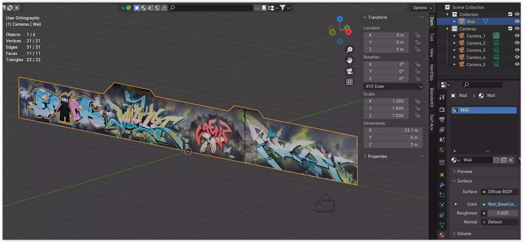Image resolution: width=523 pixels, height=242 pixels.
Task: Click the pan hand icon in viewport
Action: click(x=350, y=60)
